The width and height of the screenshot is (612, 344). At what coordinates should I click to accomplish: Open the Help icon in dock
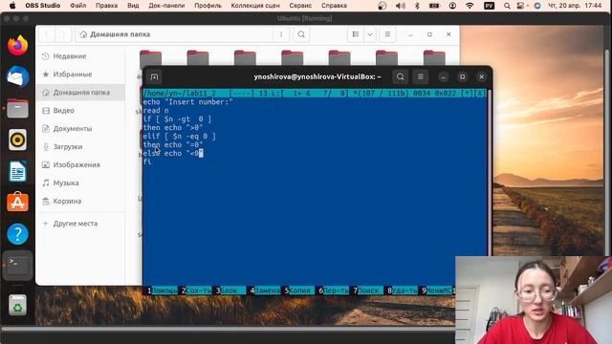tap(17, 234)
